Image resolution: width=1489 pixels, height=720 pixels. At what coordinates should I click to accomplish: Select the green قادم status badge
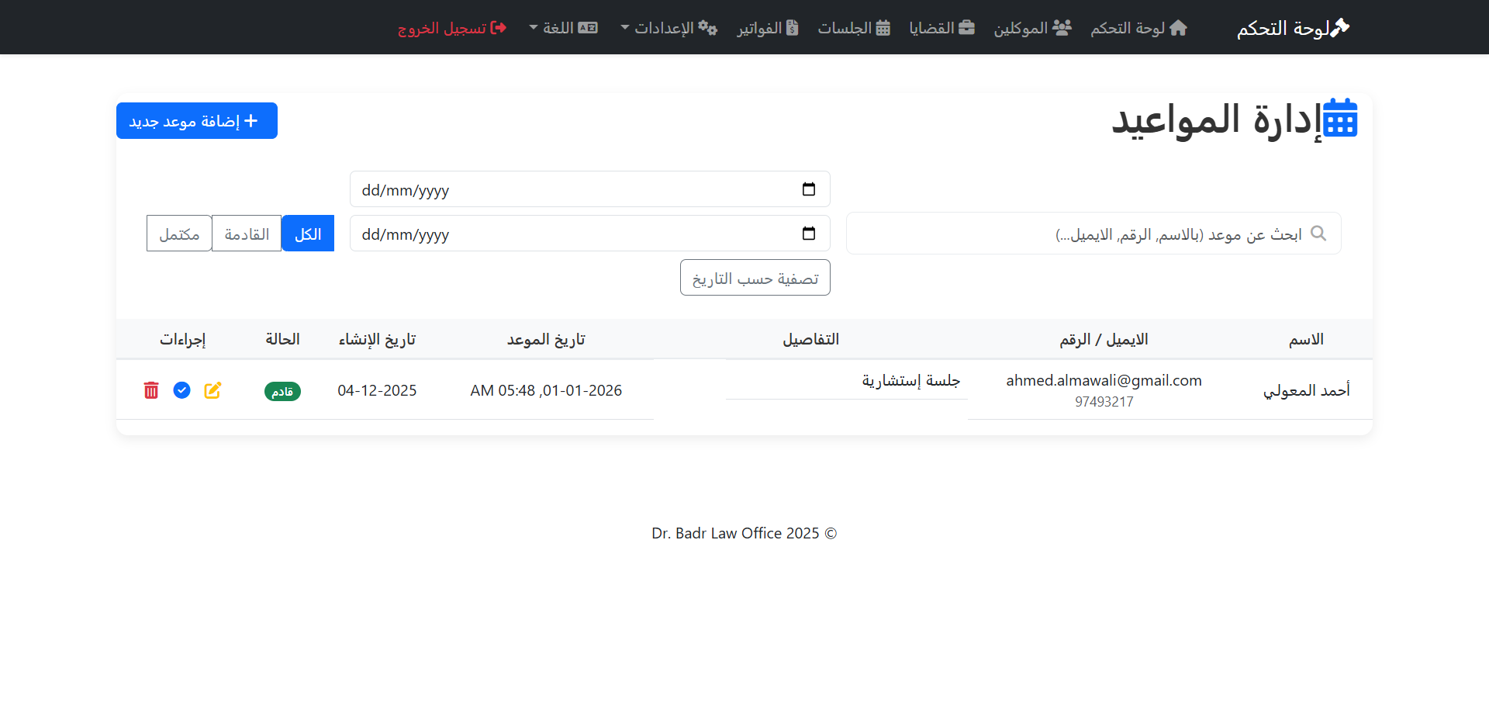click(282, 391)
